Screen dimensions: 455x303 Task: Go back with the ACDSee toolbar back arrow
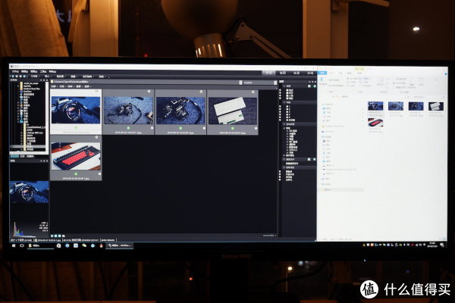pos(13,77)
